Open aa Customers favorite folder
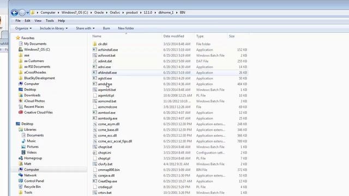Screen dimensions: 349x196 point(34,61)
